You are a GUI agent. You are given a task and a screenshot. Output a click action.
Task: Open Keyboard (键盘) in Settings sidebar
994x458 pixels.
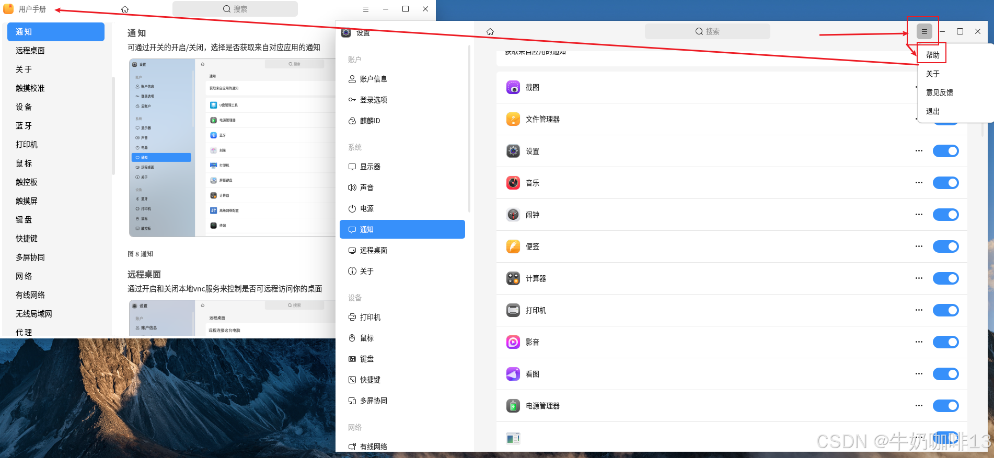[x=402, y=359]
